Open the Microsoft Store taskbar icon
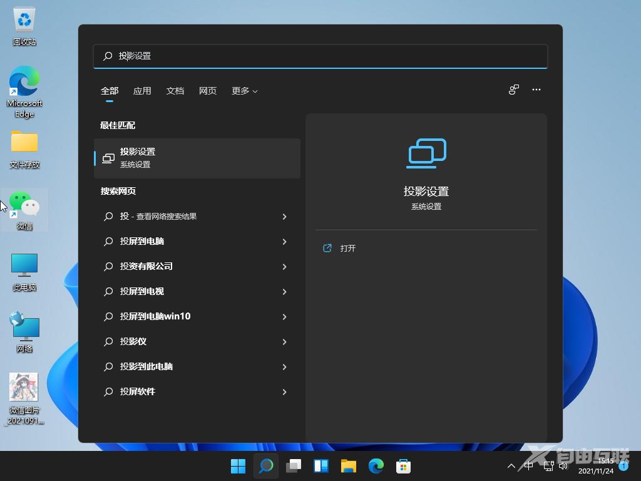The width and height of the screenshot is (641, 481). pyautogui.click(x=403, y=466)
